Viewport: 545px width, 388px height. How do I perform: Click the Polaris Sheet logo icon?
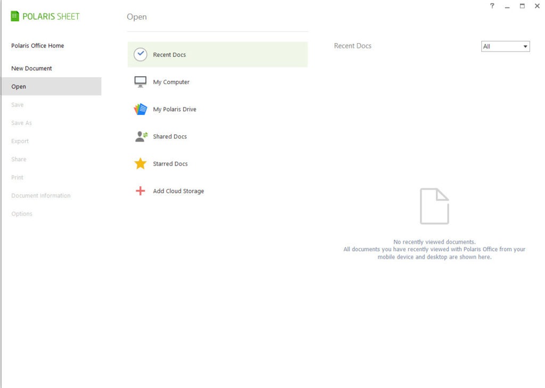15,16
